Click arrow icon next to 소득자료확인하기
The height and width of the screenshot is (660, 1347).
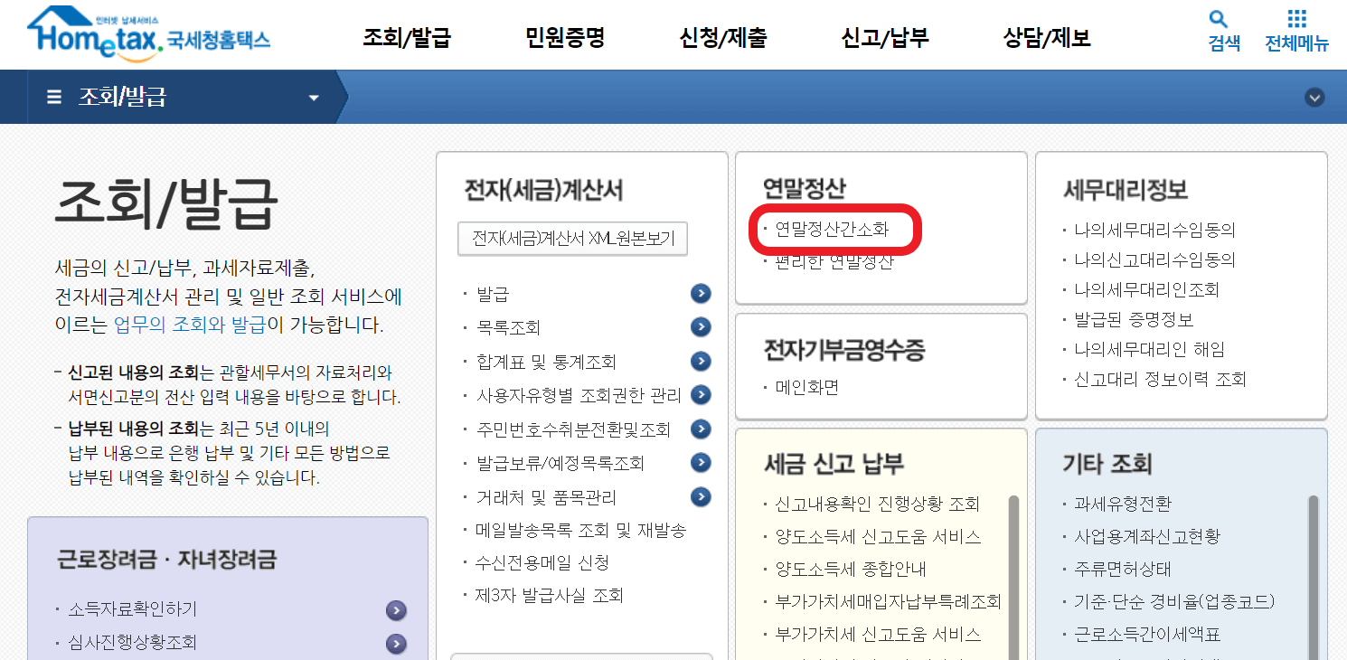(x=396, y=610)
